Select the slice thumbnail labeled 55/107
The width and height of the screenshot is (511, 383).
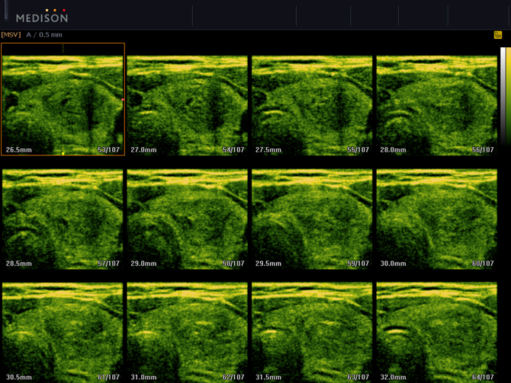point(312,105)
